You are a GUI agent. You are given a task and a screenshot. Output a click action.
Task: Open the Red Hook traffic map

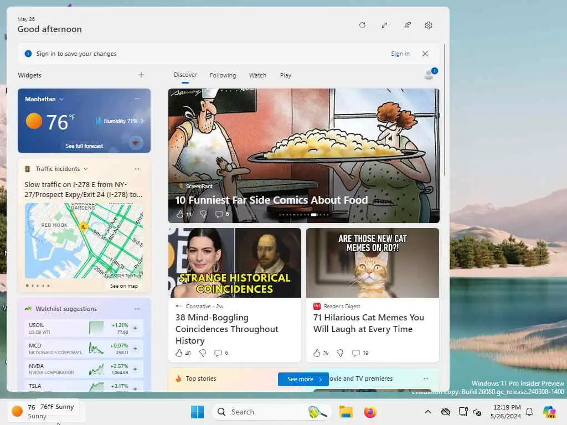pos(84,241)
